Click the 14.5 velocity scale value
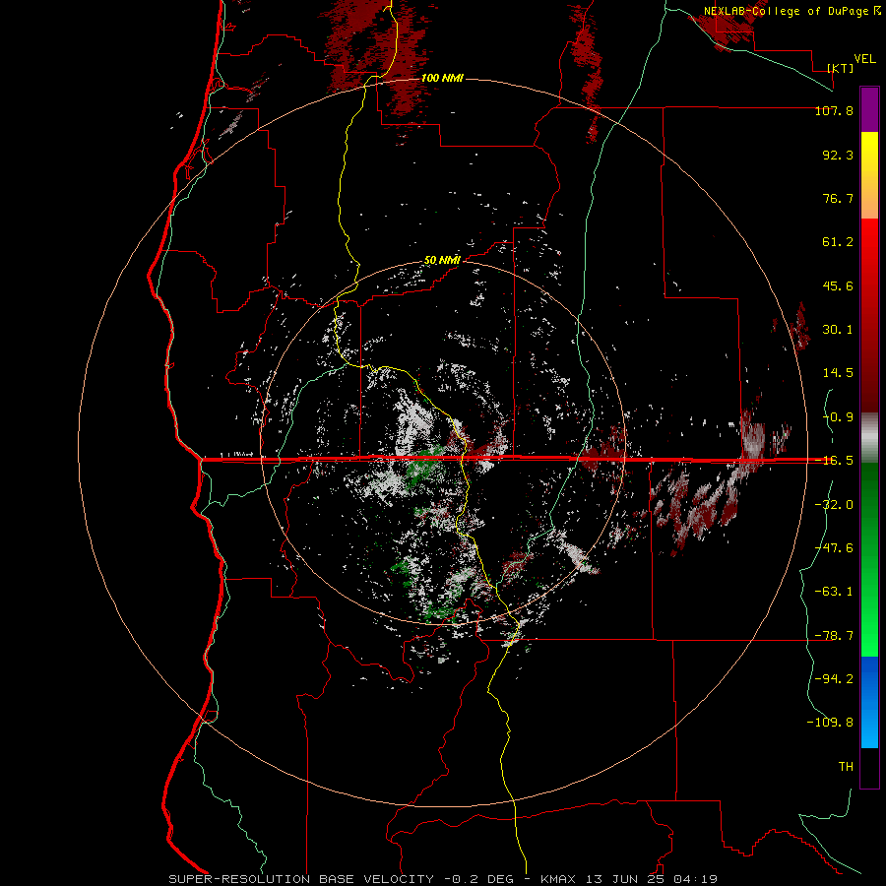Image resolution: width=886 pixels, height=886 pixels. click(838, 373)
